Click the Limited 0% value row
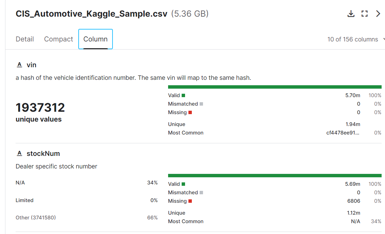 tap(86, 200)
